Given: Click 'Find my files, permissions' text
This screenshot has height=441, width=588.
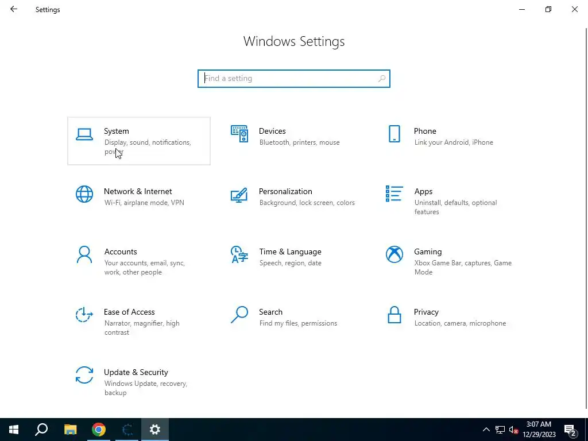Looking at the screenshot, I should pyautogui.click(x=298, y=323).
